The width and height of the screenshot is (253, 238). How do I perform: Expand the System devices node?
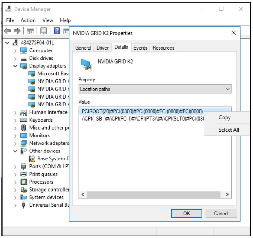15,198
